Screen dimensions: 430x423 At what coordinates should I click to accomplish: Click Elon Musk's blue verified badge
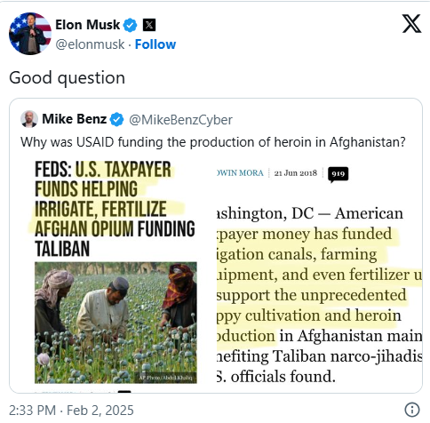click(131, 25)
